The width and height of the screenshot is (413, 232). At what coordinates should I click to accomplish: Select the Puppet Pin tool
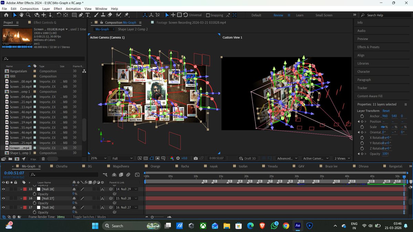pyautogui.click(x=126, y=15)
